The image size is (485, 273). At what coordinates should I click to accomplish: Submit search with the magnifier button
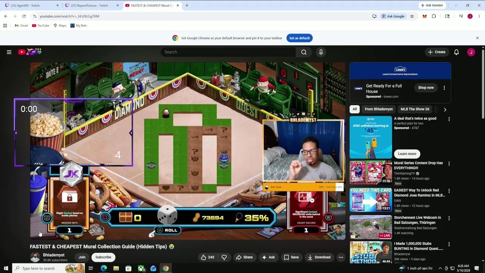[x=304, y=52]
